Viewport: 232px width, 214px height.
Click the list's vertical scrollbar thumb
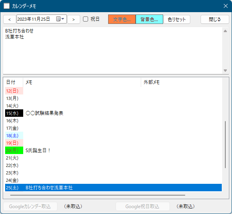click(225, 145)
